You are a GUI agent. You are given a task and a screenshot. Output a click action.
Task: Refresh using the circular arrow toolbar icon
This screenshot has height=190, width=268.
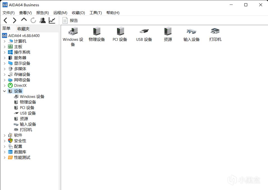(33, 20)
